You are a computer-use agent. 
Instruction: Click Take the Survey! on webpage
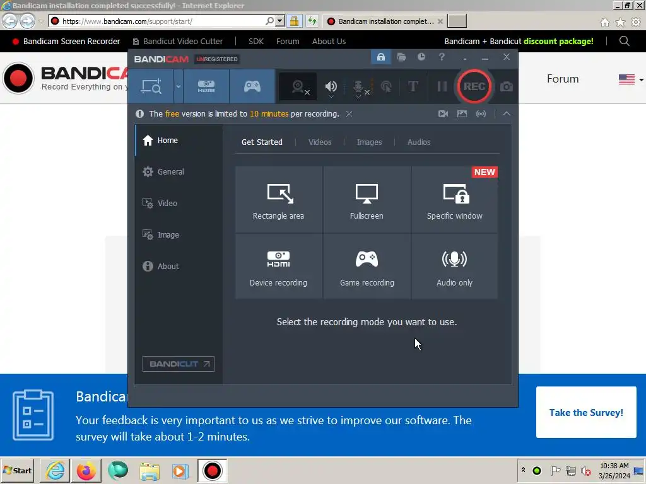click(586, 412)
